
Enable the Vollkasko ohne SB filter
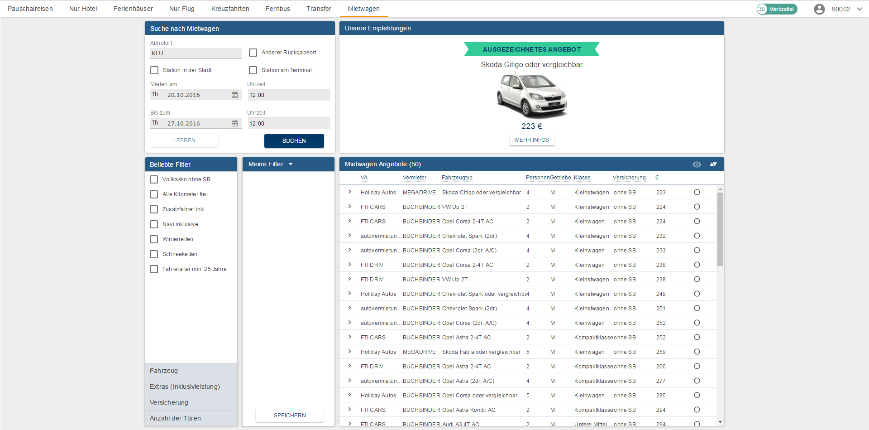(154, 179)
